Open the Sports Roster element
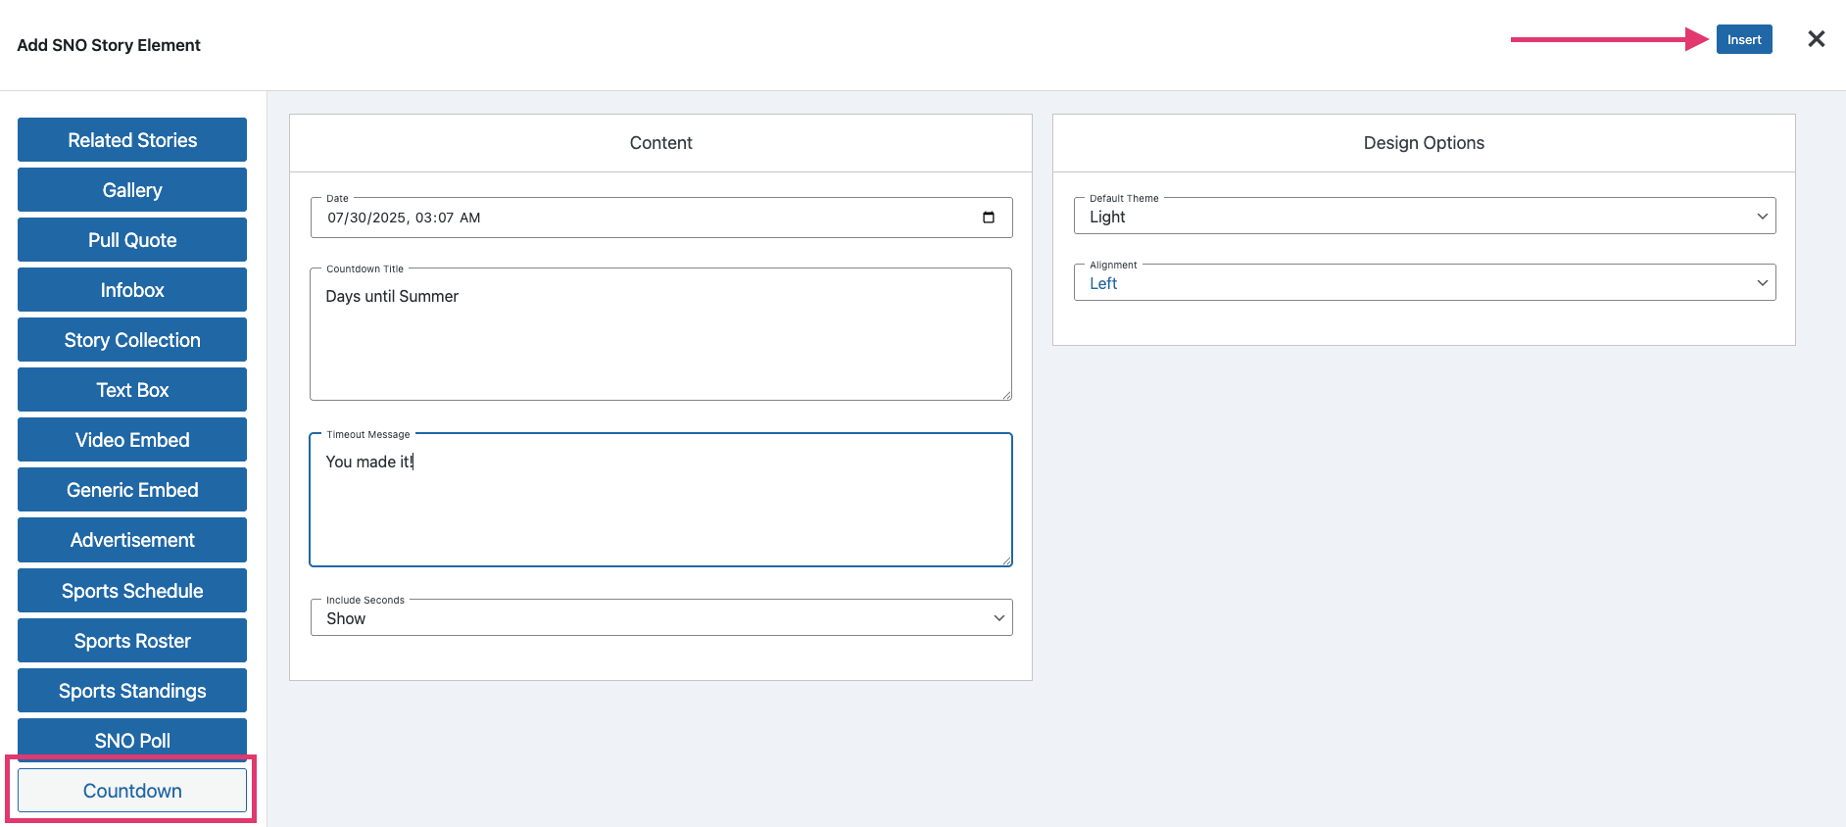Image resolution: width=1846 pixels, height=827 pixels. pos(132,641)
